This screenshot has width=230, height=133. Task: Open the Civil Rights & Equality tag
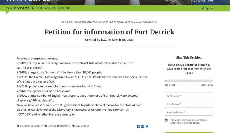point(31,126)
